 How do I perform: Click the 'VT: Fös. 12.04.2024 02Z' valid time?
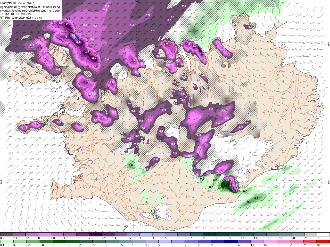(x=16, y=18)
